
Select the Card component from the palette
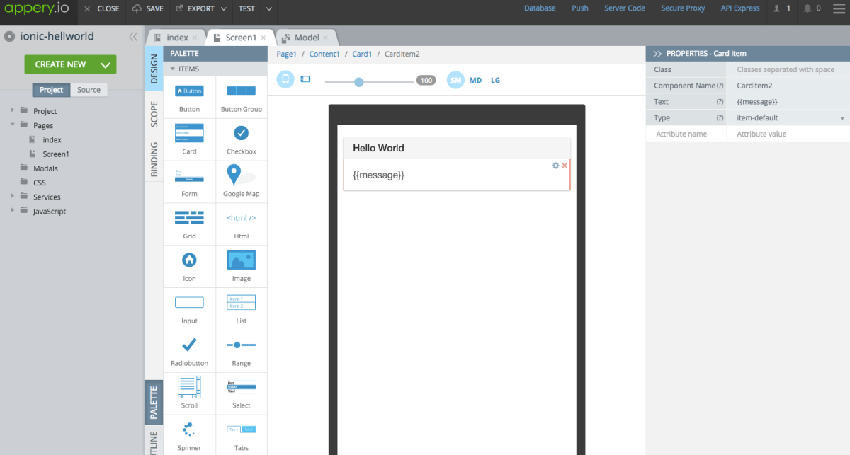pyautogui.click(x=189, y=139)
